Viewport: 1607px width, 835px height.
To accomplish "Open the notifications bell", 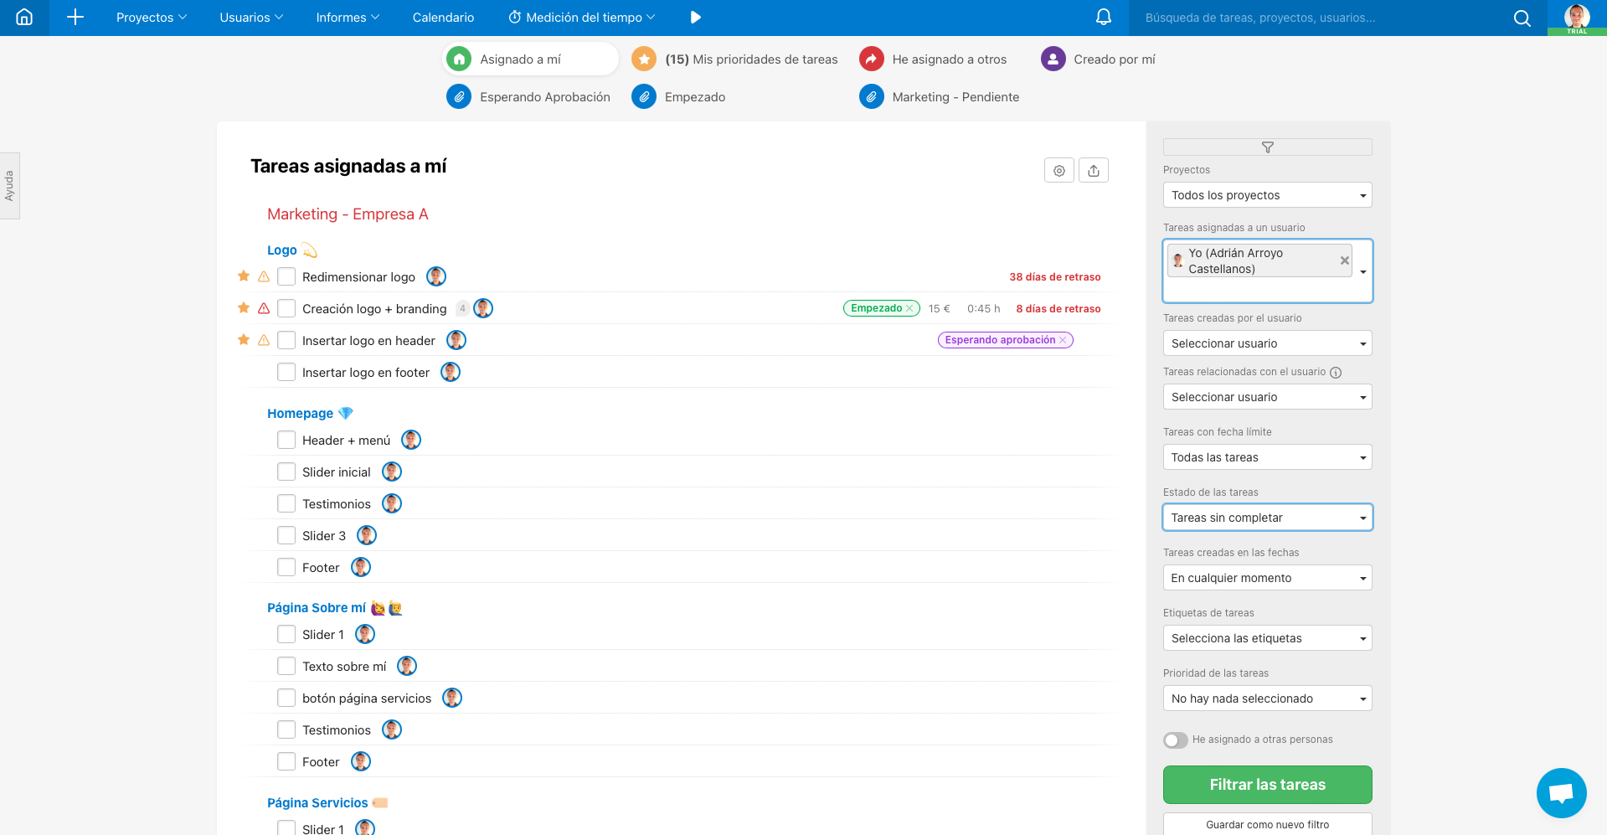I will [x=1104, y=18].
